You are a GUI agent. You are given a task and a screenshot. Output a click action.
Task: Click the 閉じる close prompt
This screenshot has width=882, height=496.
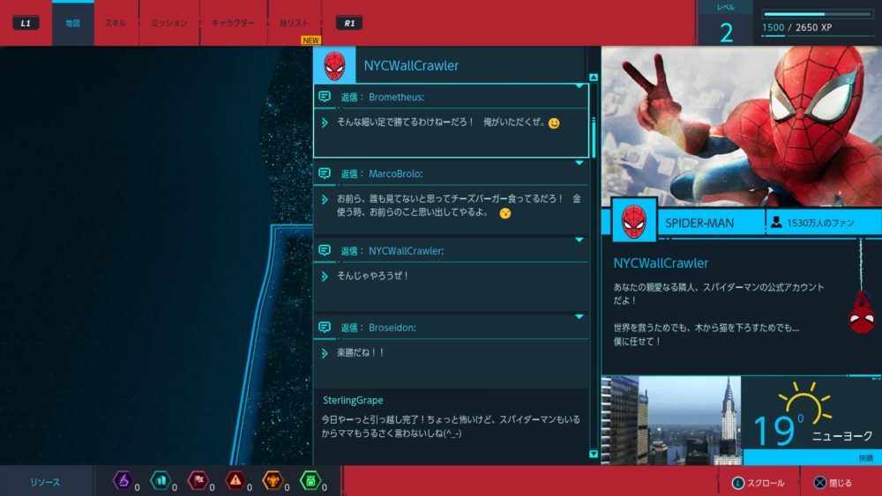[x=833, y=483]
